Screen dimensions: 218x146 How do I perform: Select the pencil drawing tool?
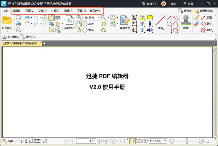(x=196, y=18)
